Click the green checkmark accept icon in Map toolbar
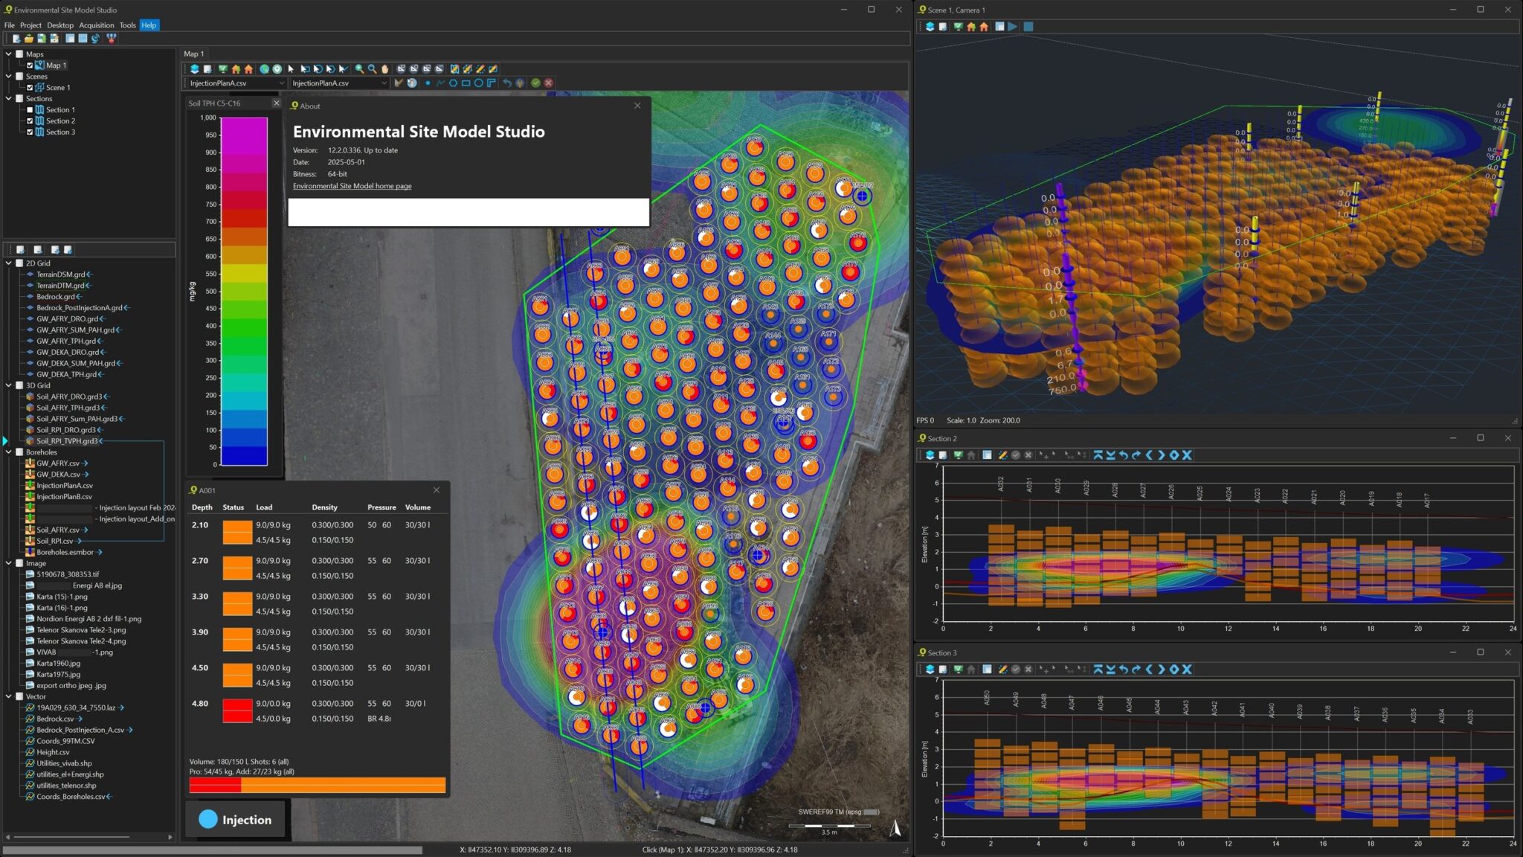 click(x=535, y=83)
